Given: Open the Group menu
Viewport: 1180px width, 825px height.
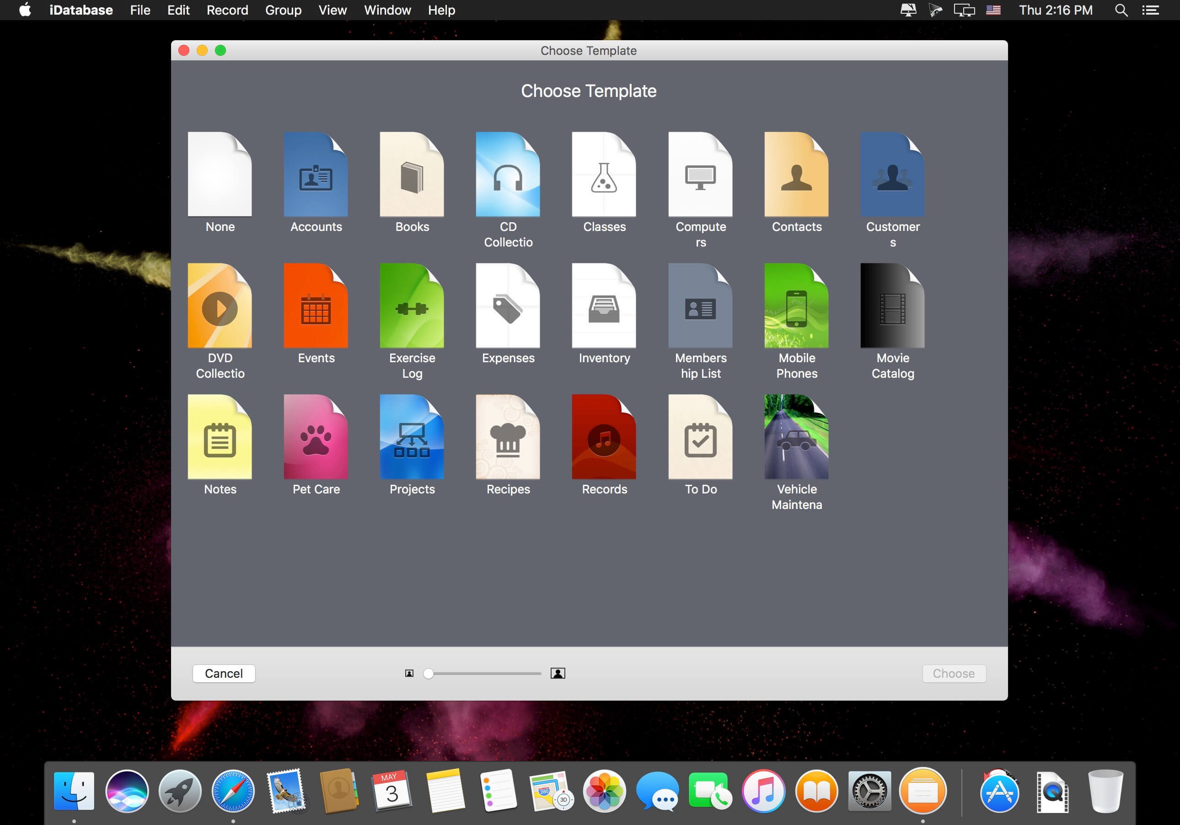Looking at the screenshot, I should click(x=283, y=10).
